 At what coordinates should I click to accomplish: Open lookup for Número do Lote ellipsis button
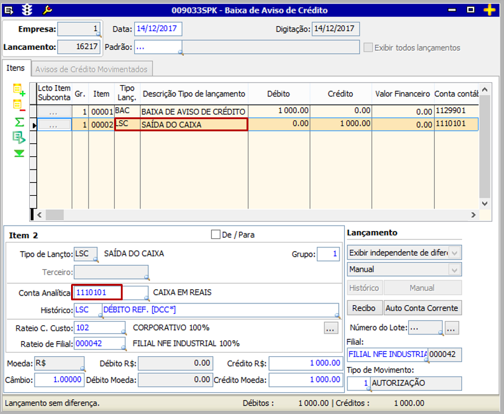tap(451, 328)
